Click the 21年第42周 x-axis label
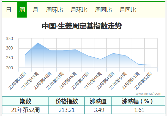 point(17,81)
